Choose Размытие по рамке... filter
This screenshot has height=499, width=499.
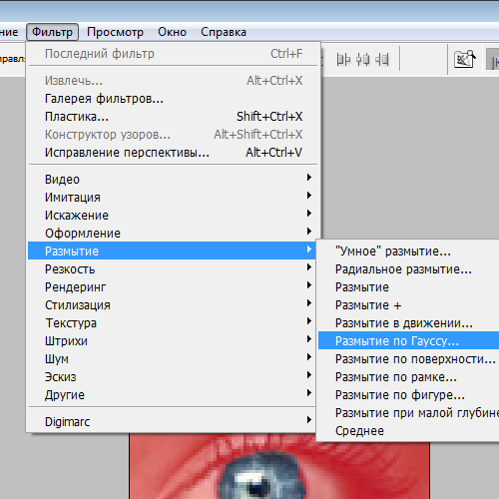[x=408, y=377]
